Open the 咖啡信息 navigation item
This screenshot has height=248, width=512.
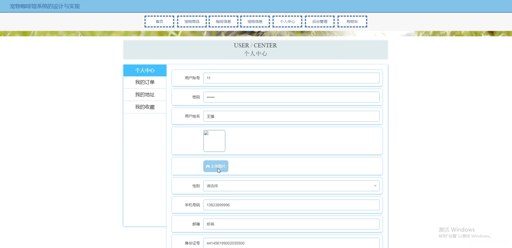click(x=223, y=22)
